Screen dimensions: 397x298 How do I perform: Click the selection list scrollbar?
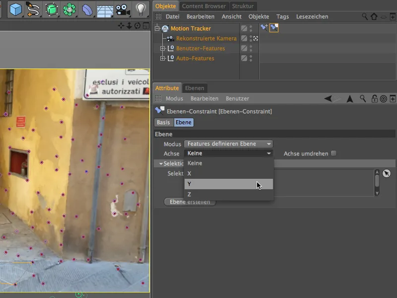click(x=377, y=182)
